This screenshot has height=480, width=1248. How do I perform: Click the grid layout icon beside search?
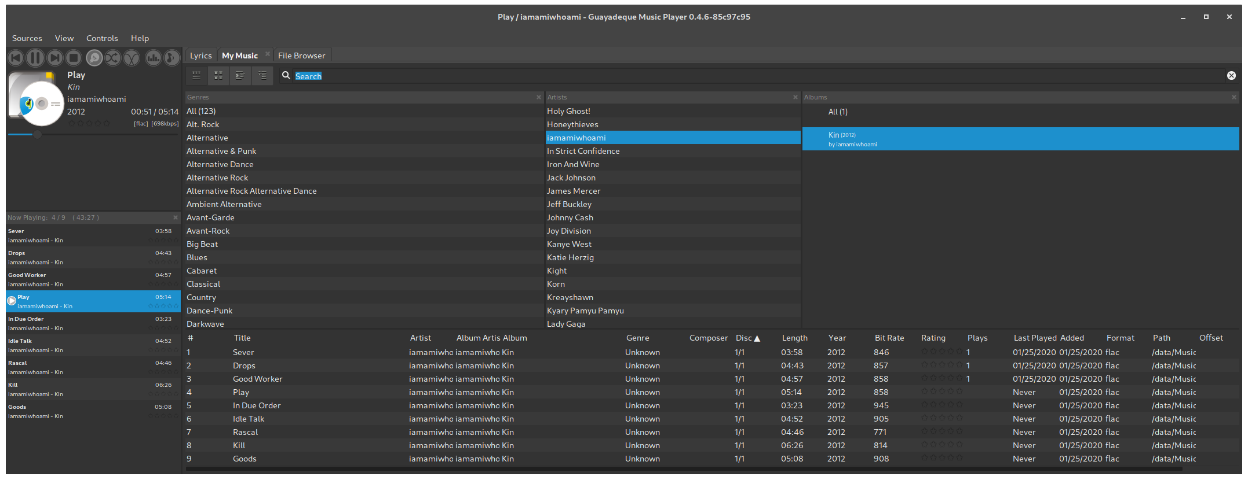[218, 76]
